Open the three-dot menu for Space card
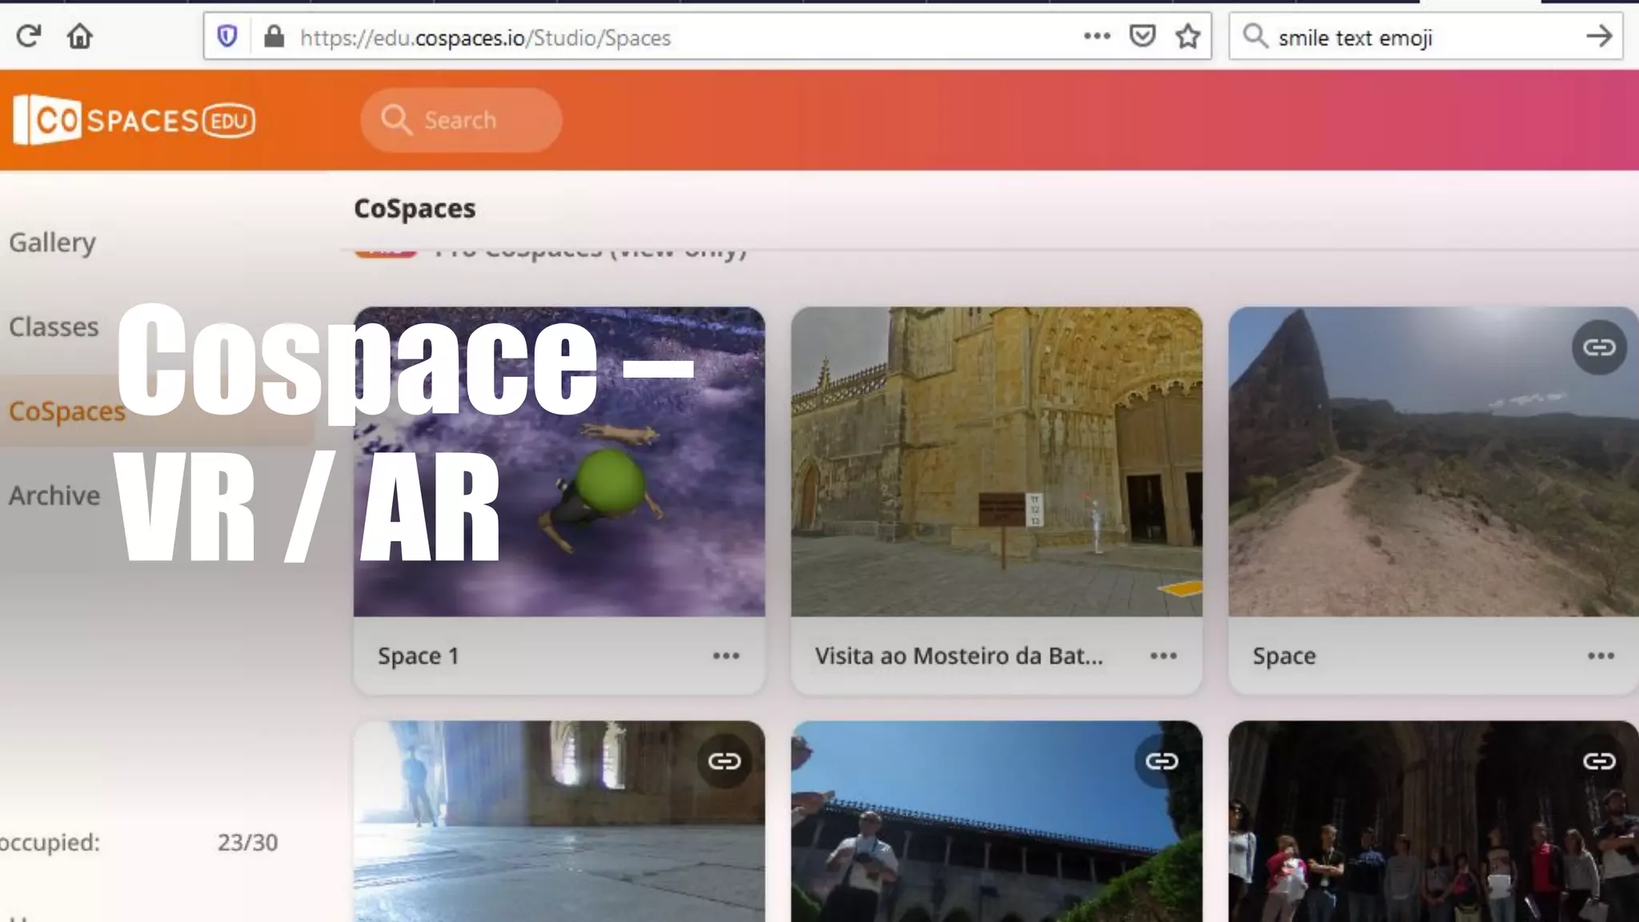 (1601, 655)
